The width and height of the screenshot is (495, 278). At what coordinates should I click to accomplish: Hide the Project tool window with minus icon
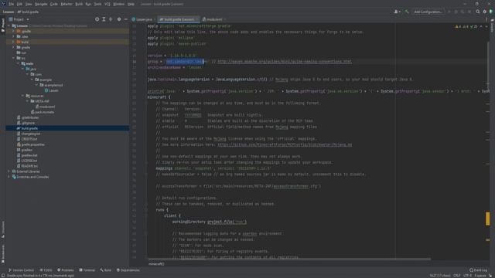point(125,19)
